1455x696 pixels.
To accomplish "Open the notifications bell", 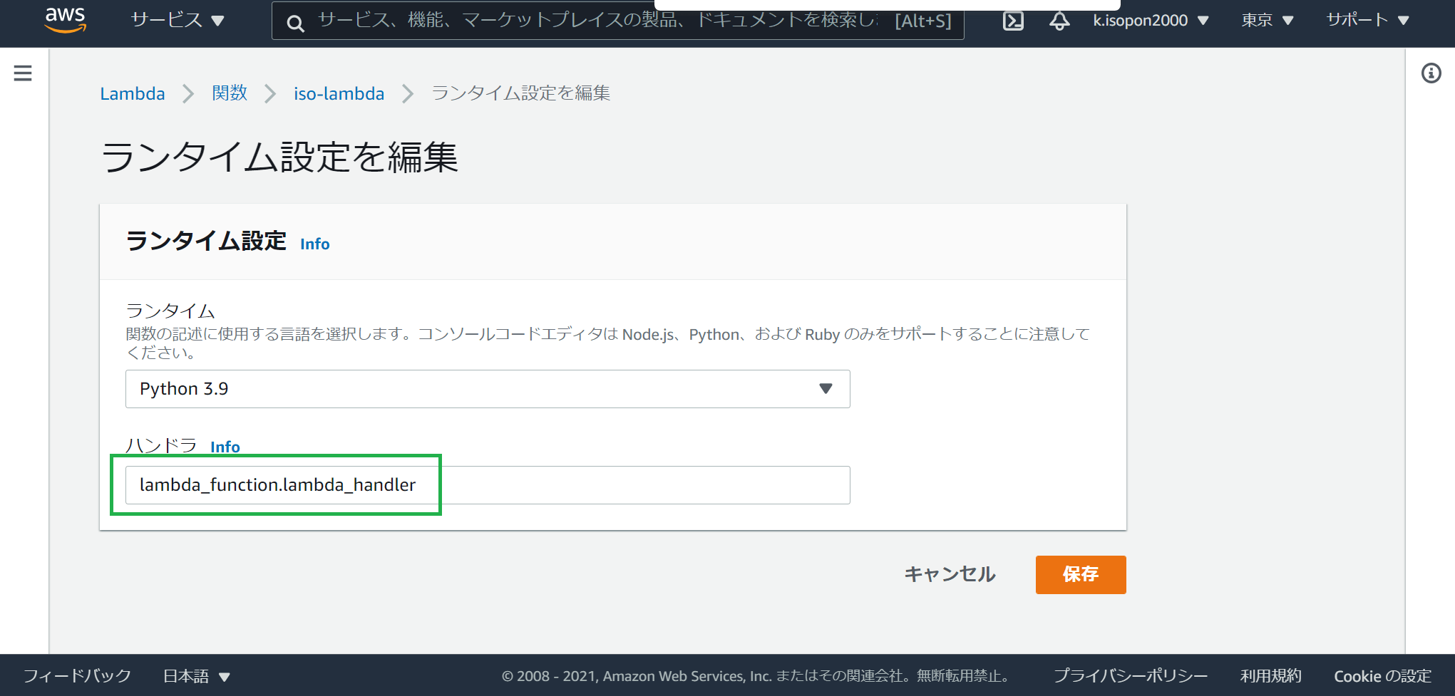I will 1059,20.
